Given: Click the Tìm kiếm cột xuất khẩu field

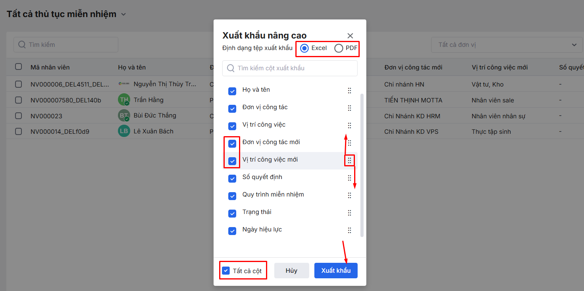Looking at the screenshot, I should [294, 68].
